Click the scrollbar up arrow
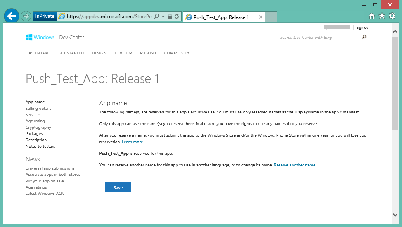The image size is (402, 227). click(395, 31)
